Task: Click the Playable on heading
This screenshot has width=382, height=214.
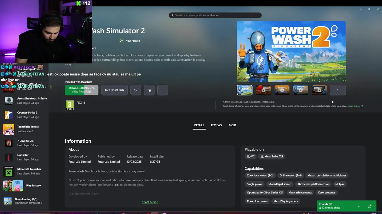Action: 254,150
